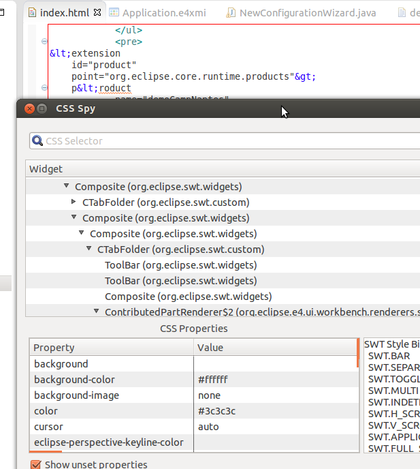Select the cursor property row
Image resolution: width=420 pixels, height=469 pixels.
[x=193, y=427]
